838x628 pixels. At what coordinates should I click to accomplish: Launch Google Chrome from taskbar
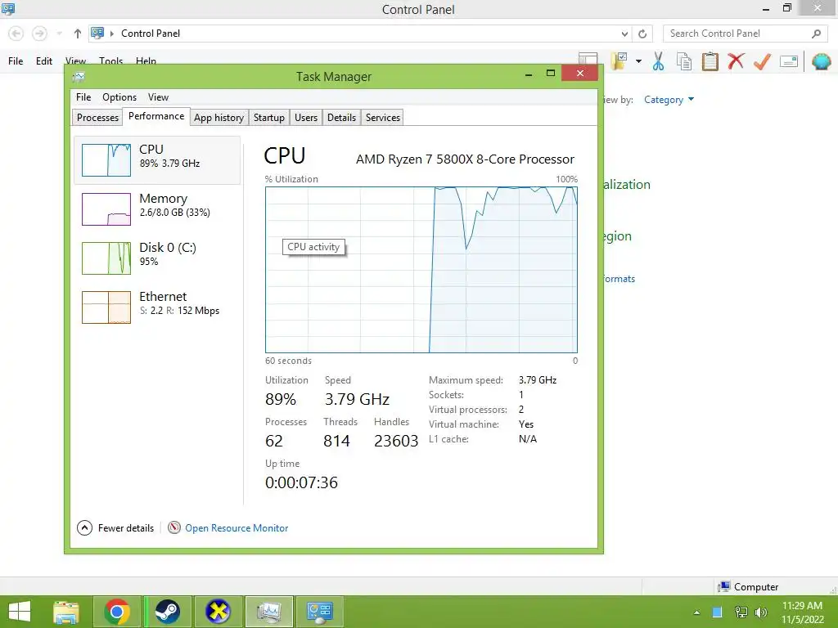(x=117, y=612)
